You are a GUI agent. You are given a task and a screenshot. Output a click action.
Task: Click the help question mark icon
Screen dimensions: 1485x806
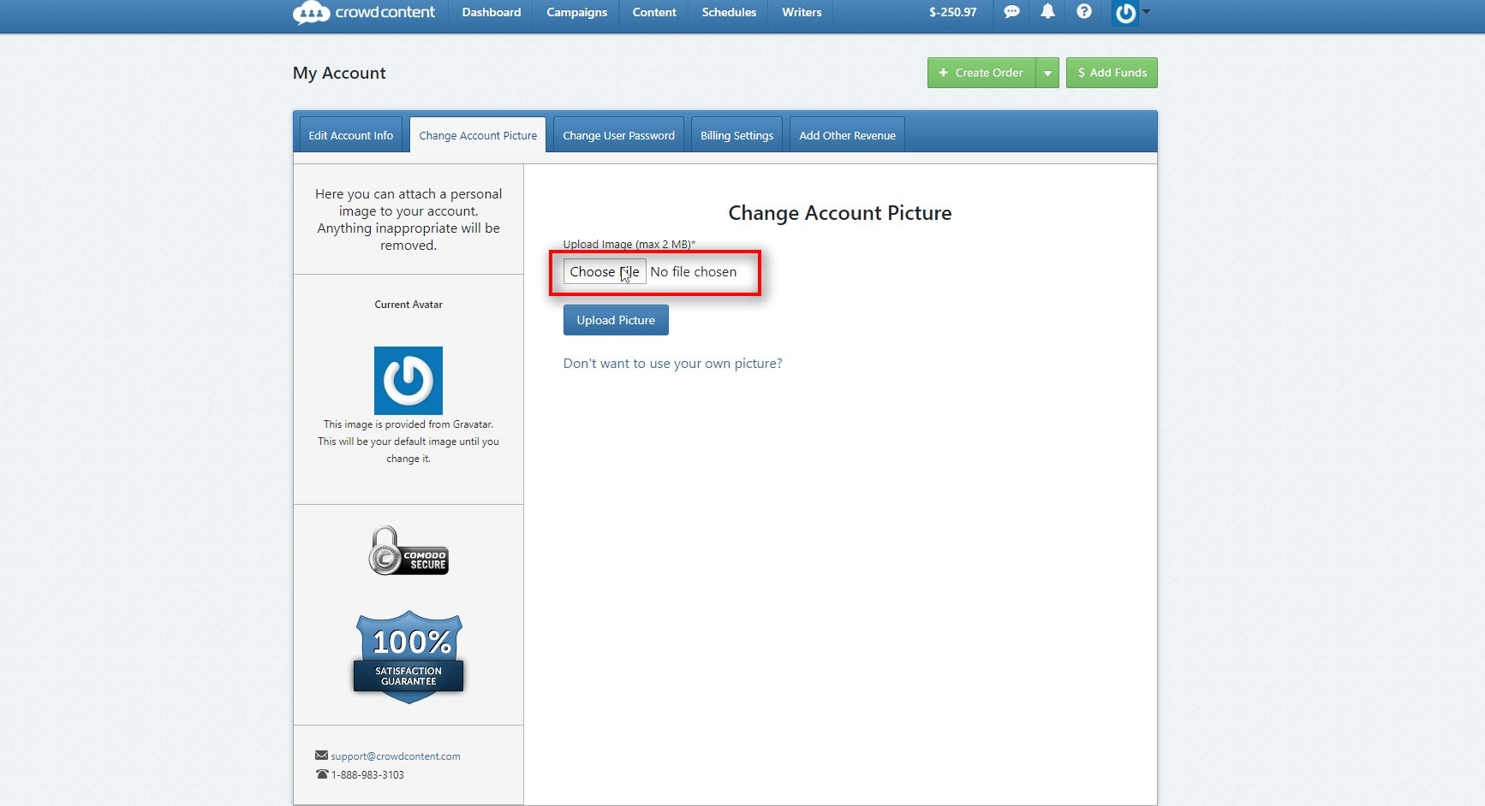pos(1084,12)
